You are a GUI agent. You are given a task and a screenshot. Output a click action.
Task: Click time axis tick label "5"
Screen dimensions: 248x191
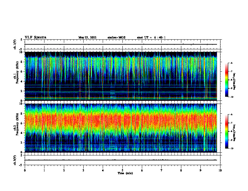pyautogui.click(x=122, y=170)
